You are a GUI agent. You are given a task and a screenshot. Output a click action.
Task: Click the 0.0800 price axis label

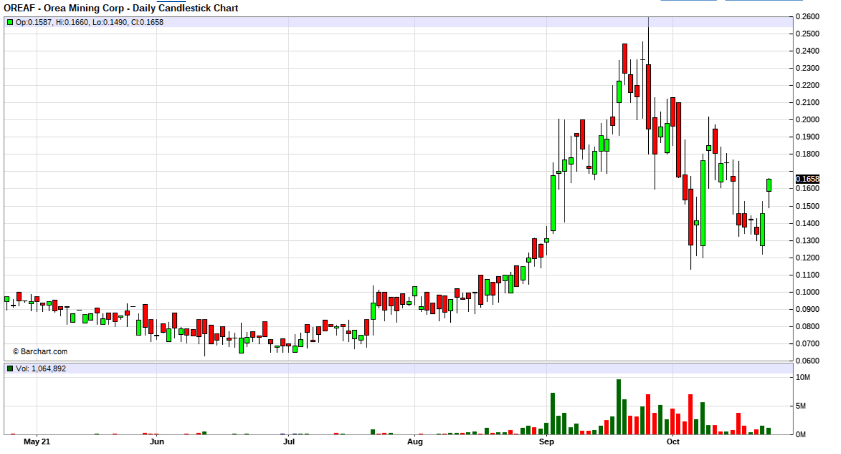(x=807, y=327)
